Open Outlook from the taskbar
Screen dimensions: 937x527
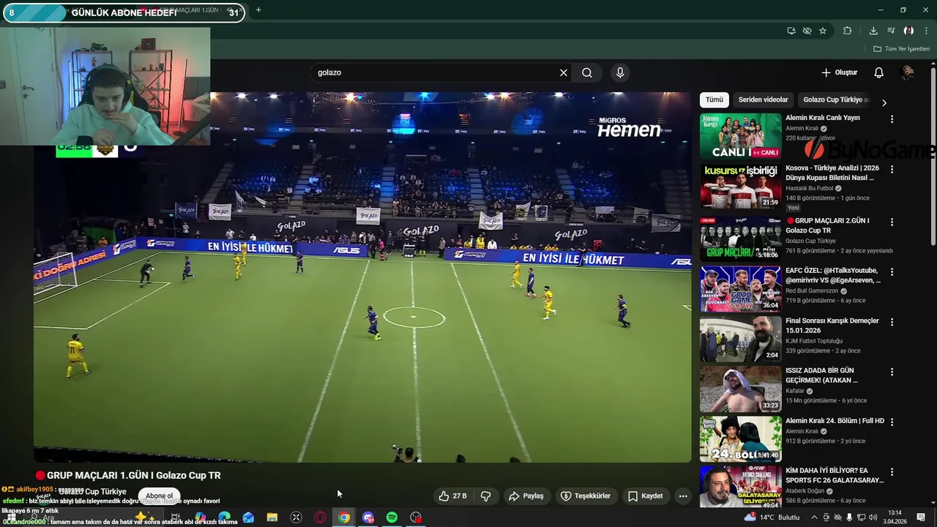tap(248, 517)
